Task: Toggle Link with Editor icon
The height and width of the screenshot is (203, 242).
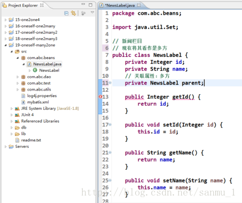Action: pyautogui.click(x=73, y=13)
